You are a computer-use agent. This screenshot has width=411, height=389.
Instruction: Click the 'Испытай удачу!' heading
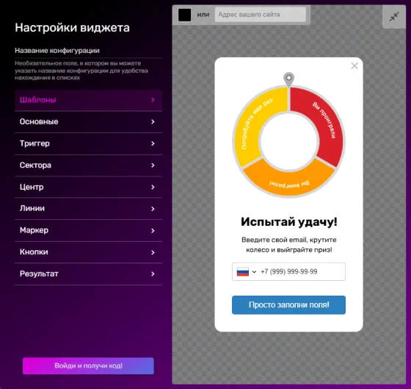coord(289,221)
